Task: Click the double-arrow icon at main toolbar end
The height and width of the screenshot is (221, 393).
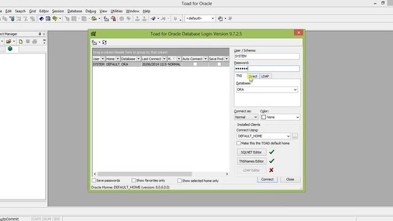Action: click(x=230, y=18)
